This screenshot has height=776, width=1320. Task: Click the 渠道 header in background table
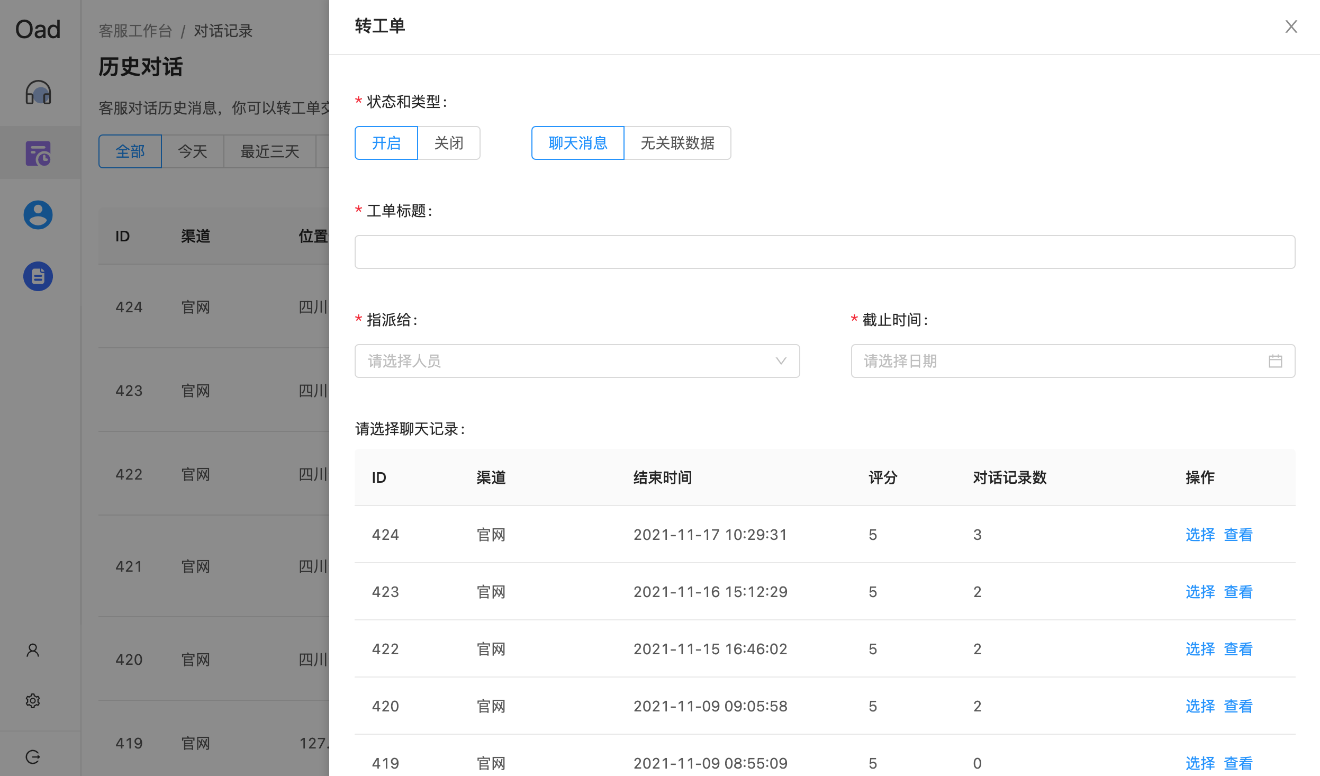196,236
